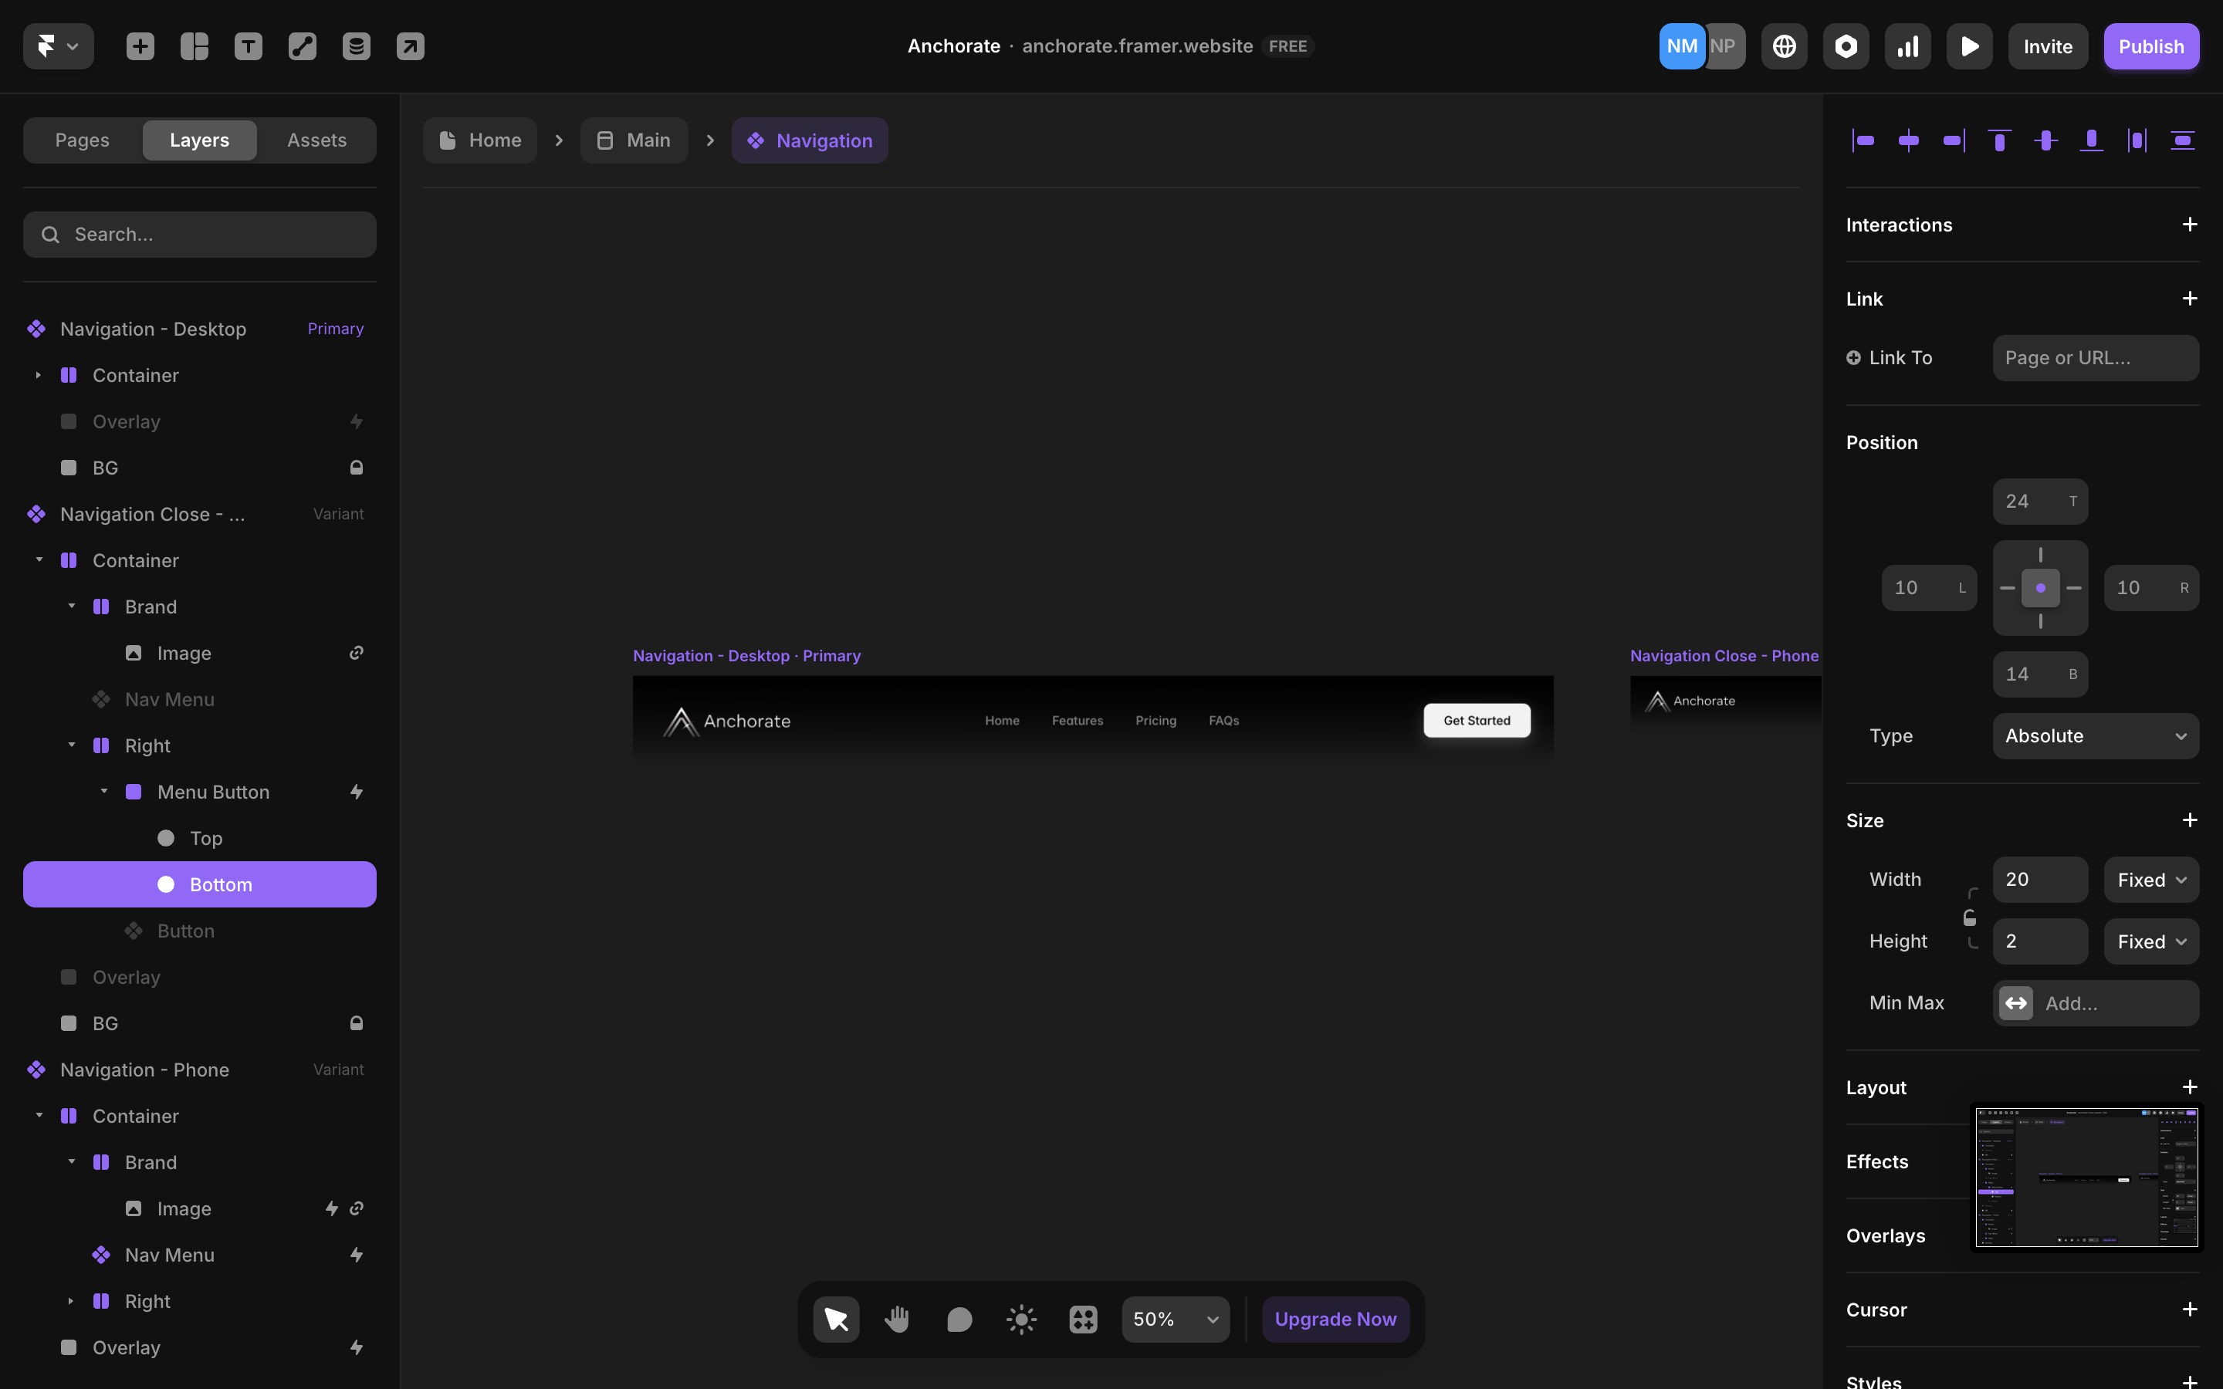The image size is (2223, 1389).
Task: Toggle the light/dark sun icon
Action: click(1020, 1320)
